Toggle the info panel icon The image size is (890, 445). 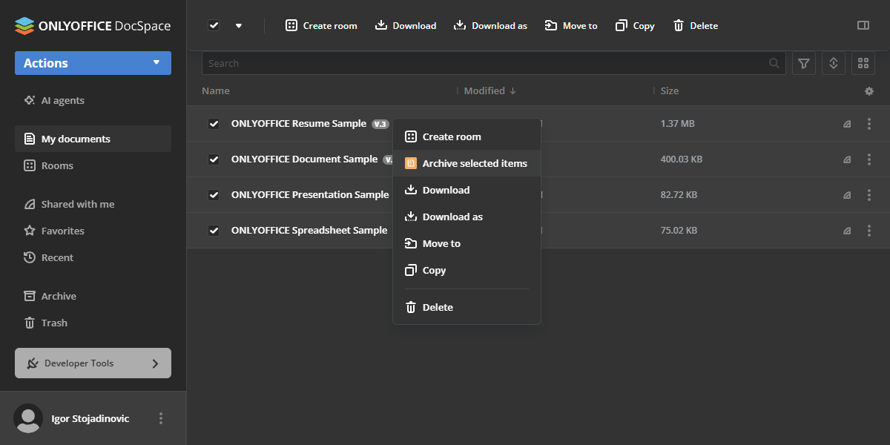863,25
